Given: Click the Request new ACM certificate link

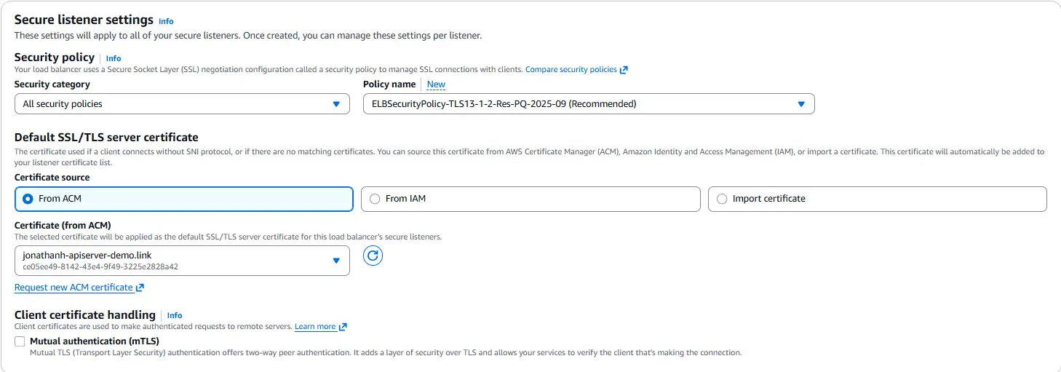Looking at the screenshot, I should point(73,288).
